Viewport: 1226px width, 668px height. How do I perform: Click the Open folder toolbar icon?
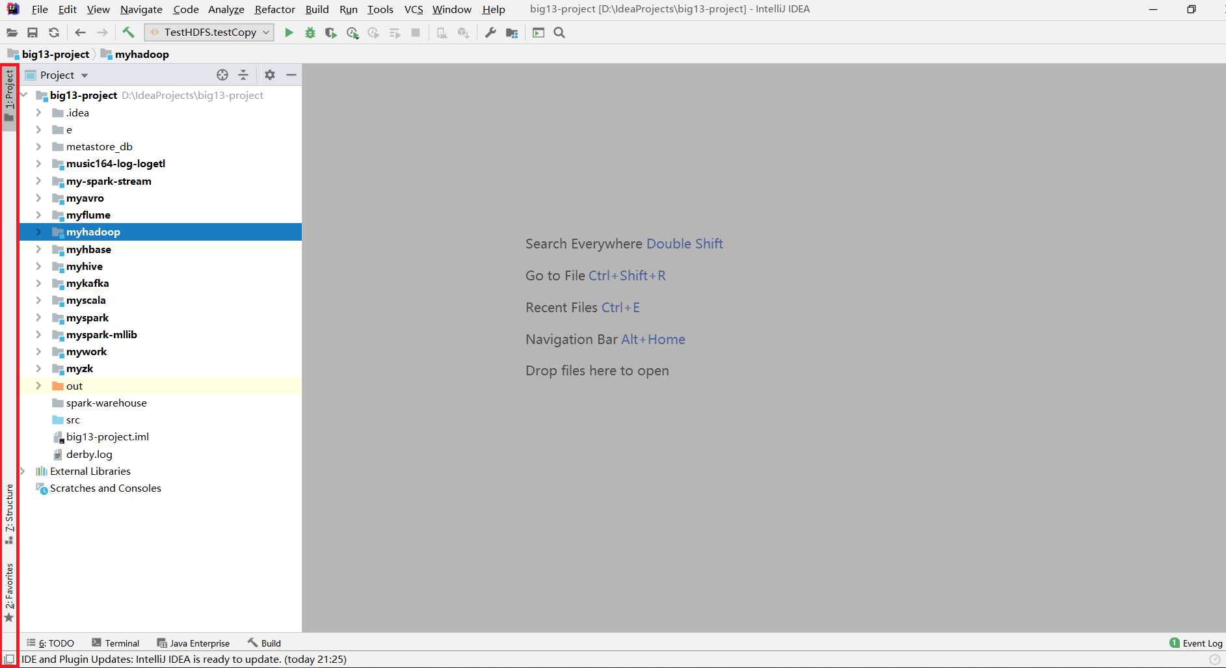[x=12, y=33]
